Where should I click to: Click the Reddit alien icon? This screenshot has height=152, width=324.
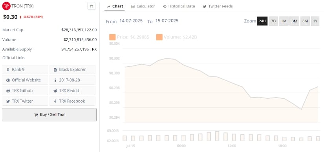(55, 91)
